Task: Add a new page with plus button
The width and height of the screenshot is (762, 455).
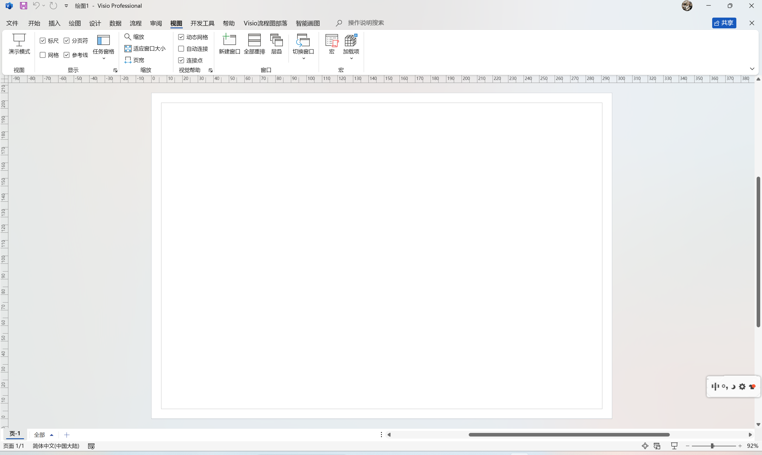Action: tap(67, 435)
